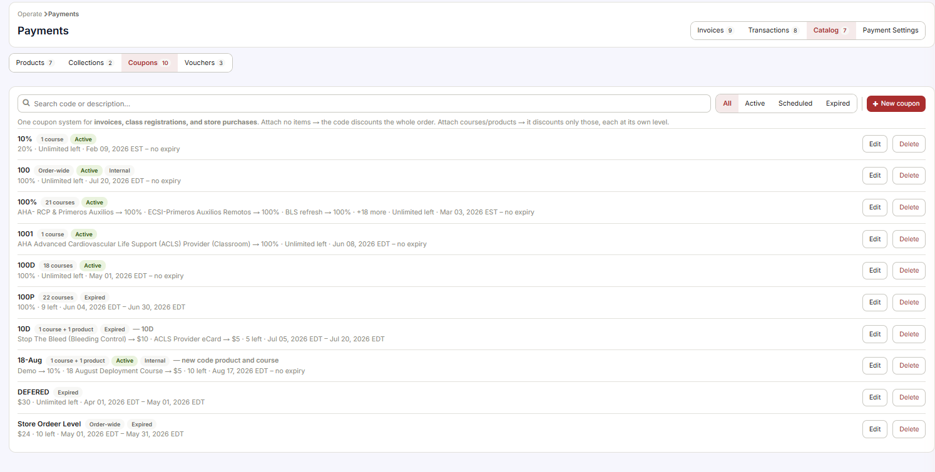The height and width of the screenshot is (472, 935).
Task: Delete the DEFERED coupon
Action: coord(909,397)
